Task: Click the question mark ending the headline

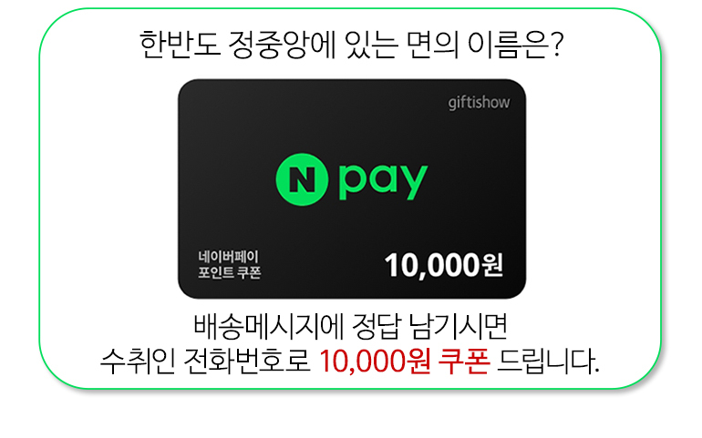Action: point(557,45)
